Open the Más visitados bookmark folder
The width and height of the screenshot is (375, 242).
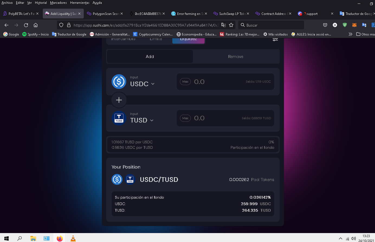pos(276,34)
